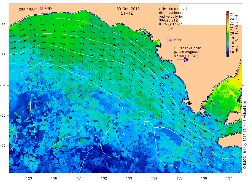The height and width of the screenshot is (182, 248).
Task: Click the '200 1000m' depth legend text
Action: (28, 9)
